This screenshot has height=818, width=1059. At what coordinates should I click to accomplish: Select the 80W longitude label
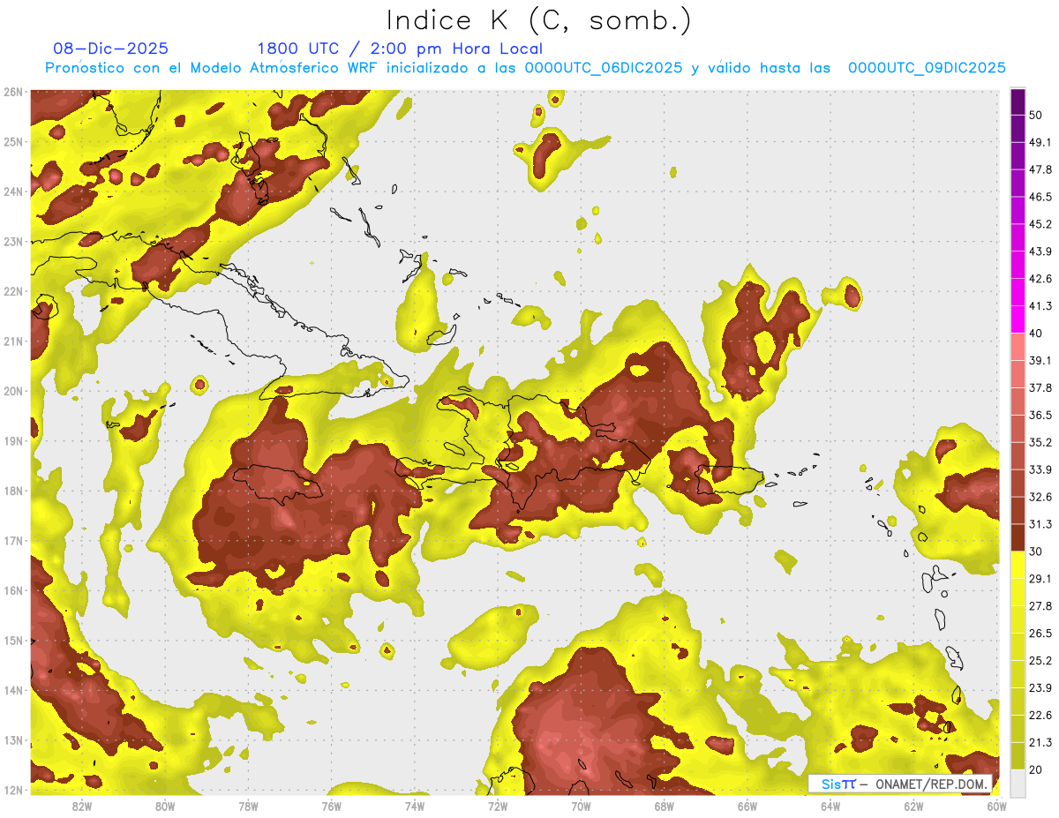coord(165,806)
